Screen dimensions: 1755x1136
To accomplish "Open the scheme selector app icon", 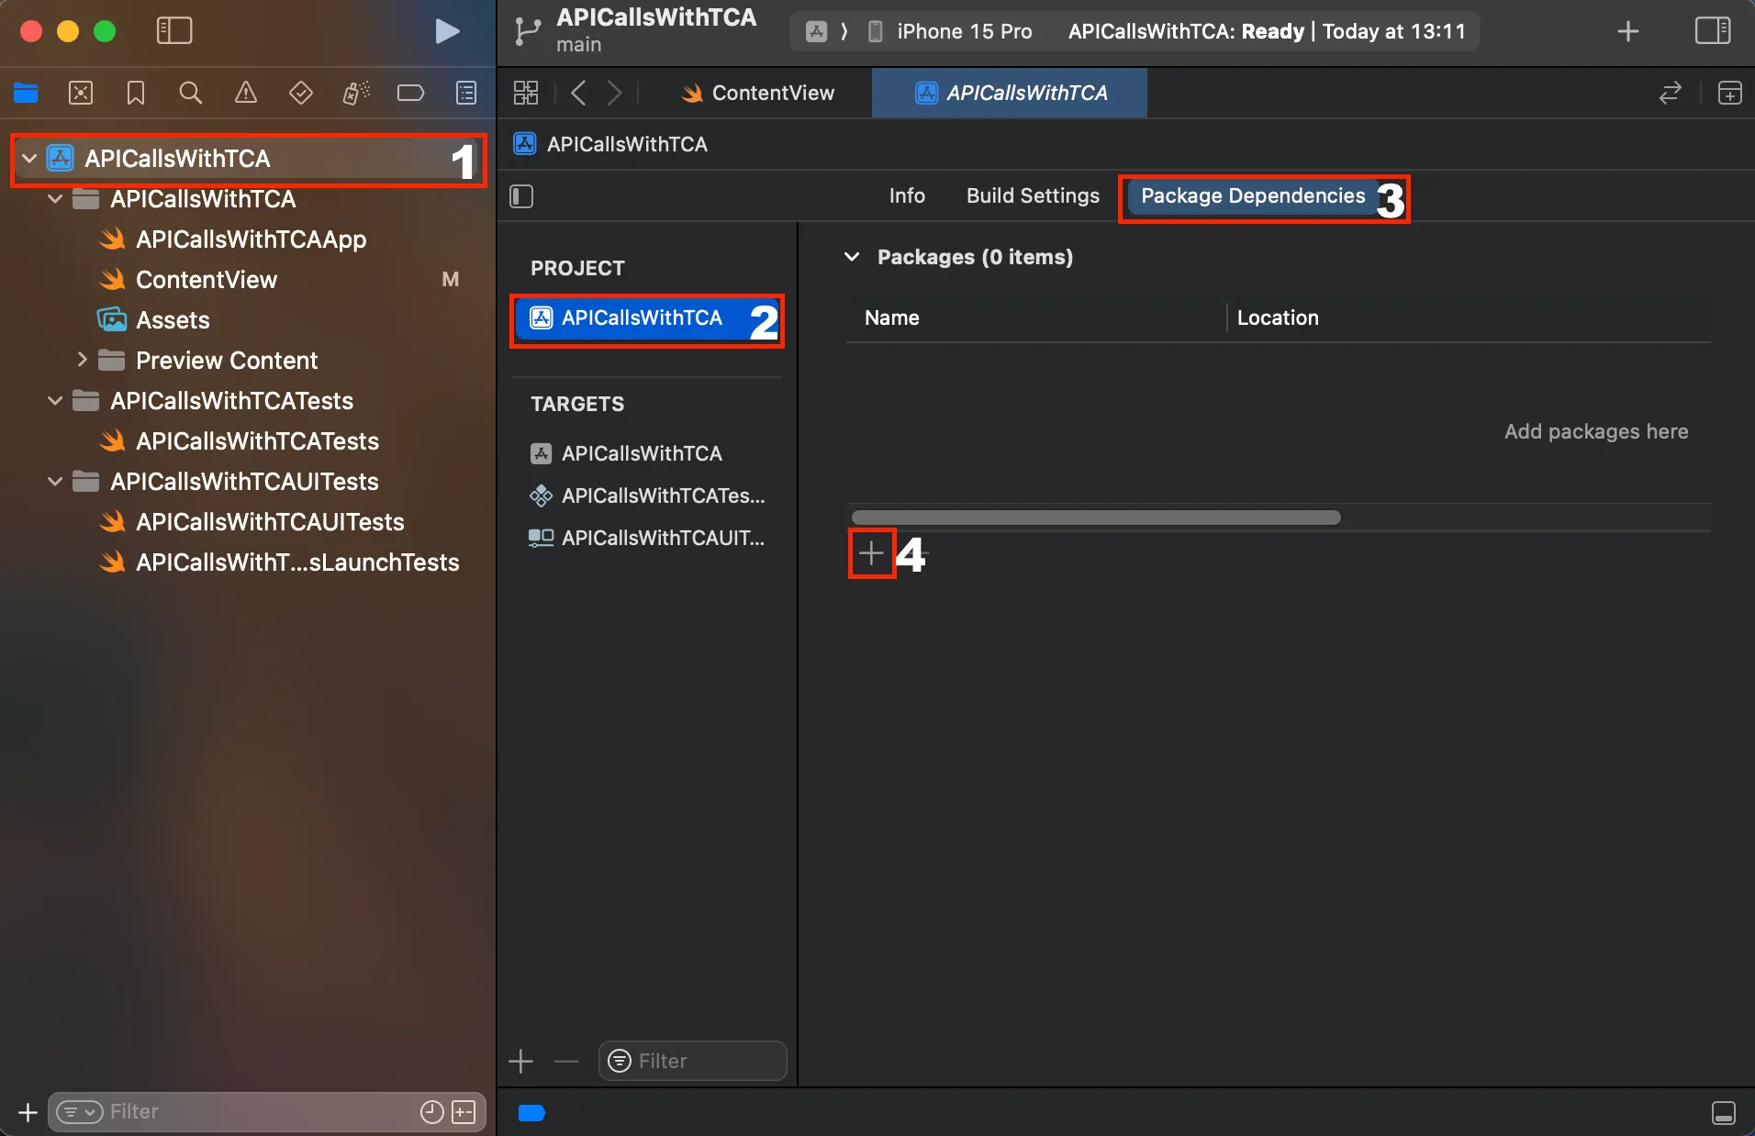I will click(x=816, y=31).
